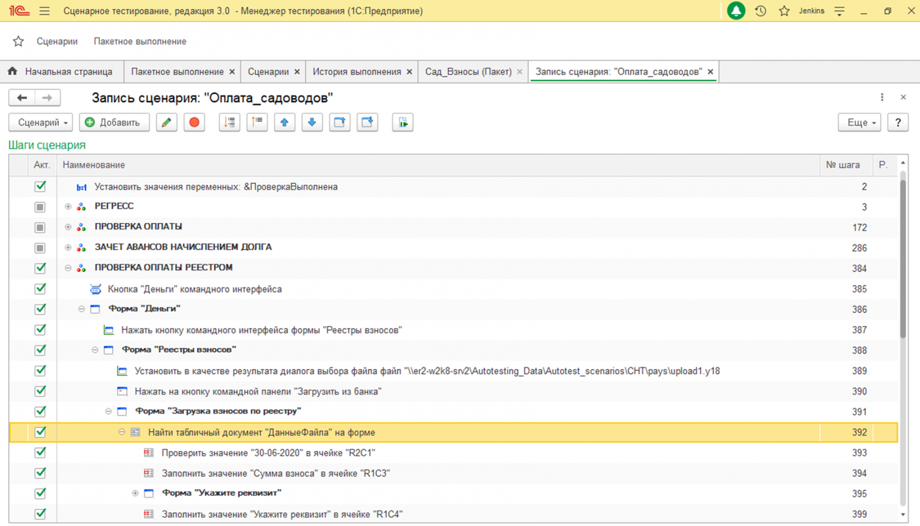Toggle the РЕГРЕСС row activity checkbox
The image size is (920, 526).
coord(40,207)
